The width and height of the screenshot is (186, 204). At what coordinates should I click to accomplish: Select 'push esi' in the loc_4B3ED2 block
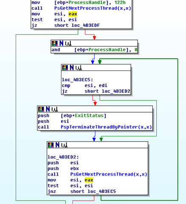[x=63, y=163]
